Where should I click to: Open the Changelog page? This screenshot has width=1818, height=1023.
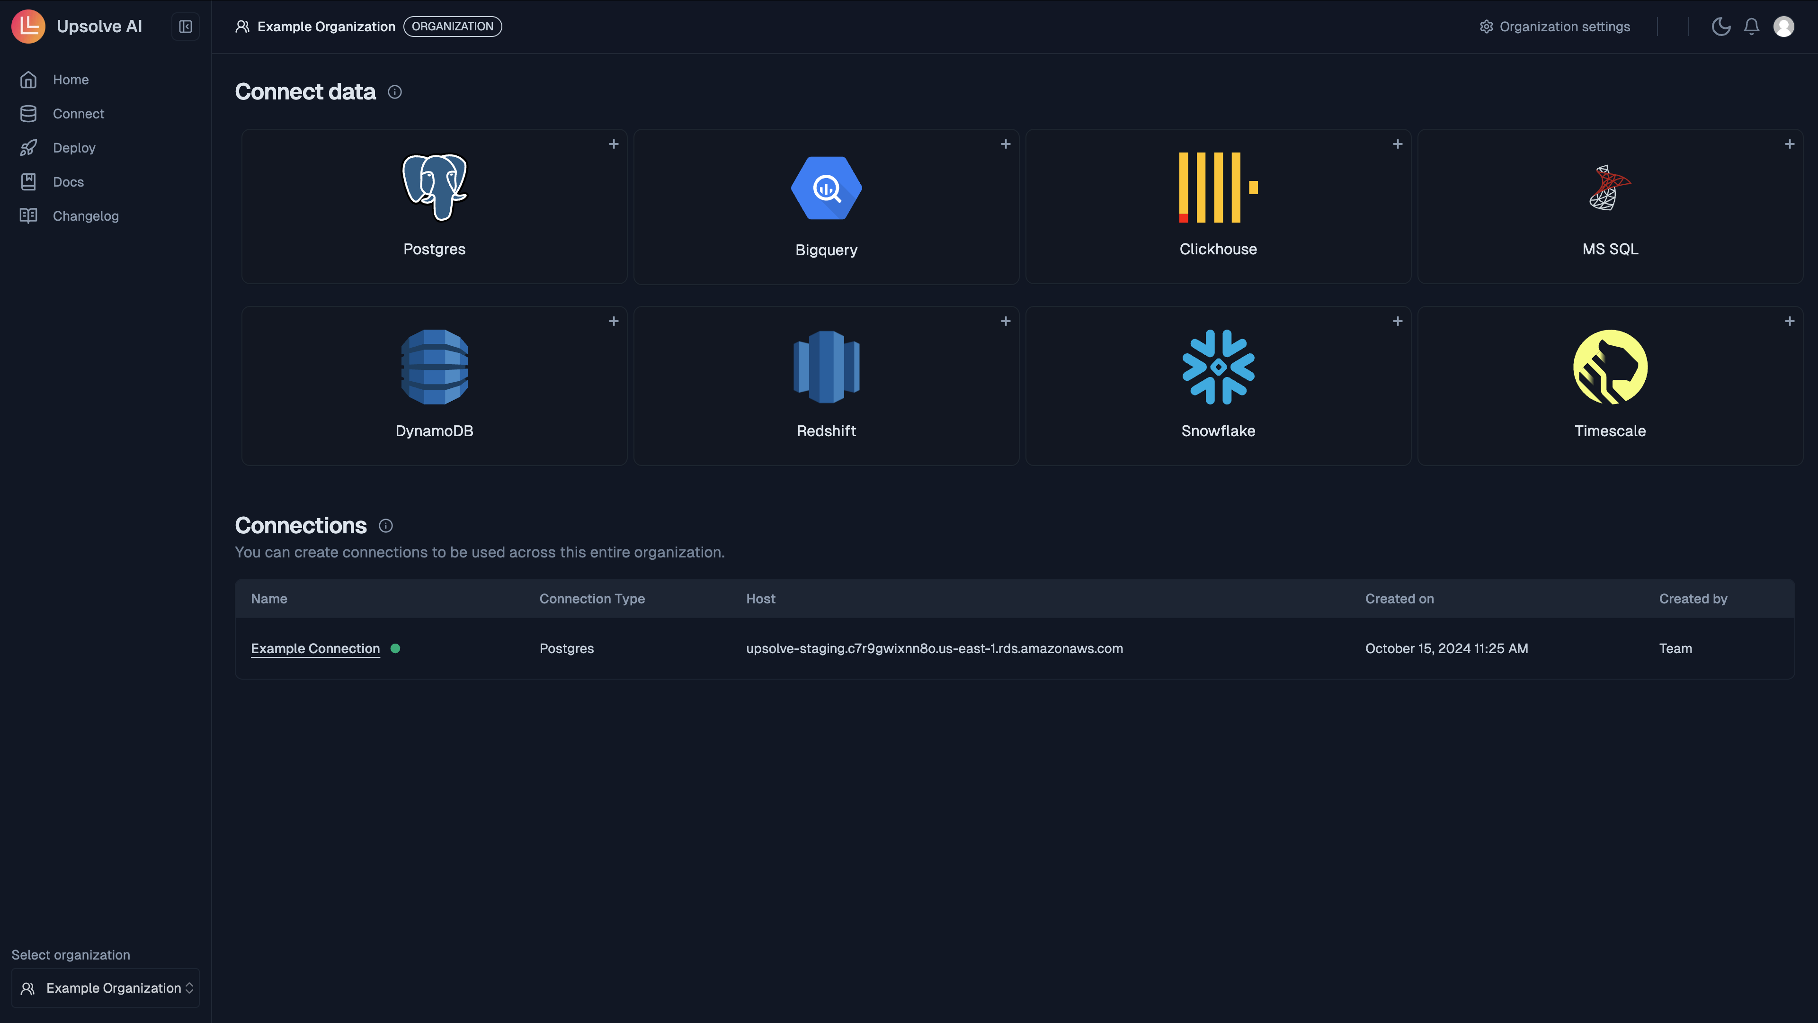pyautogui.click(x=85, y=215)
